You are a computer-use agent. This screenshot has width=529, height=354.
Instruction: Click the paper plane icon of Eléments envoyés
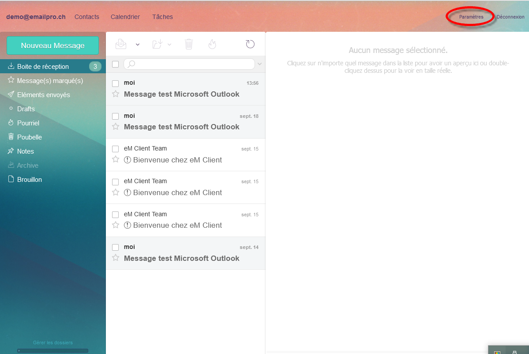11,94
